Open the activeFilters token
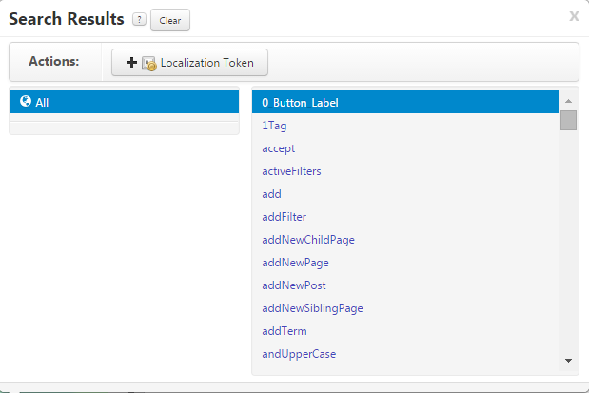589x393 pixels. [291, 171]
